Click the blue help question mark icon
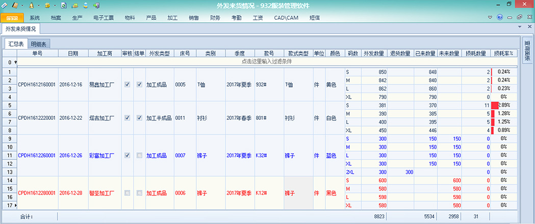Screen dimensions: 535x224 [499, 18]
